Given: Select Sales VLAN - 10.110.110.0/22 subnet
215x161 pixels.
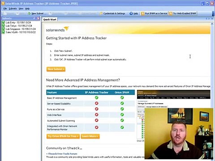Looking at the screenshot, I should (21, 32).
